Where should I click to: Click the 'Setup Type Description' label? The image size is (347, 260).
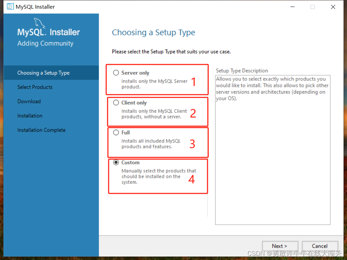(x=242, y=70)
